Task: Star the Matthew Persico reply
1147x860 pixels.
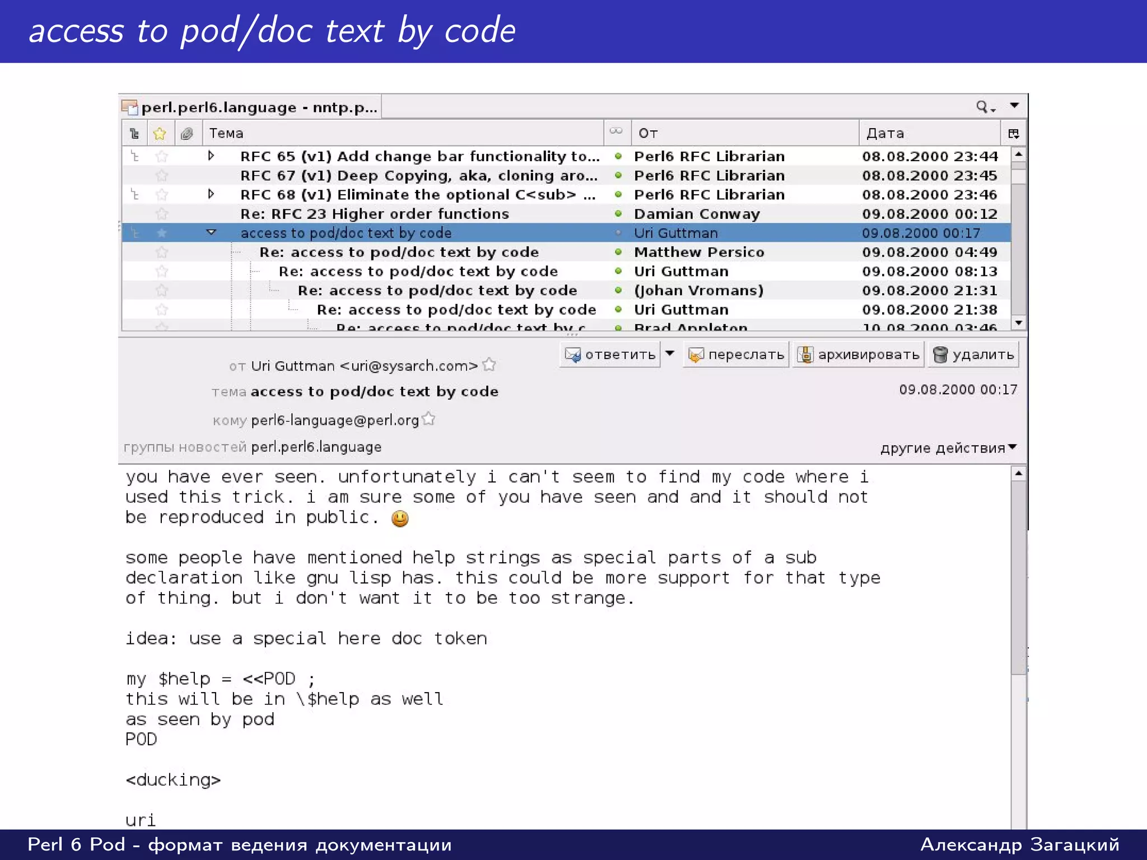Action: pyautogui.click(x=162, y=252)
